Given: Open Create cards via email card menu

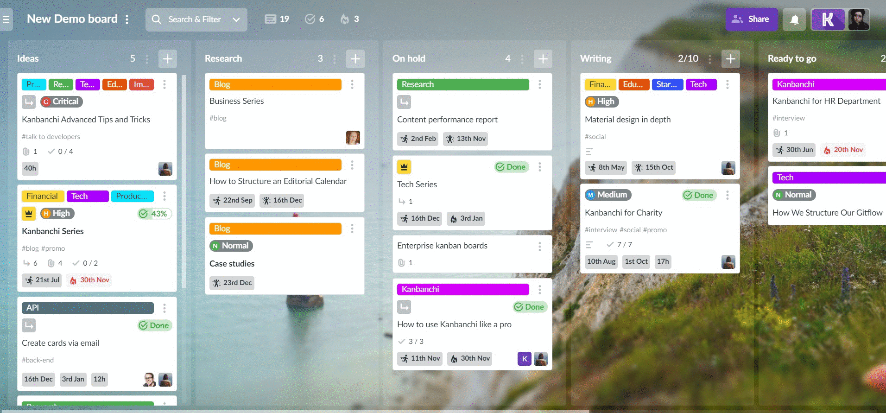Looking at the screenshot, I should (165, 308).
